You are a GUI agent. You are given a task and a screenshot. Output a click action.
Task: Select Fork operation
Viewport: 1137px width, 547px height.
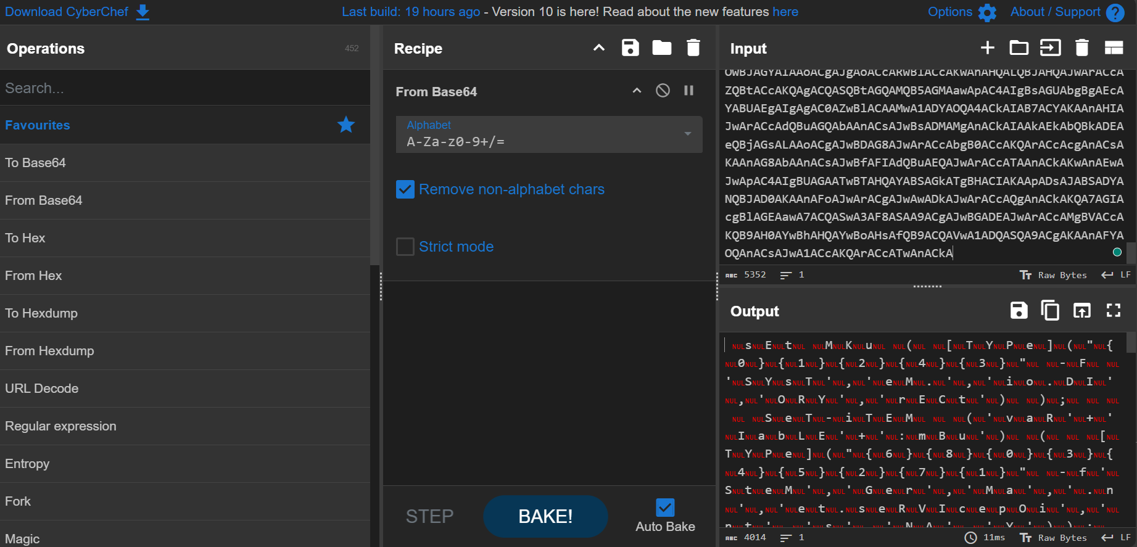pos(185,501)
